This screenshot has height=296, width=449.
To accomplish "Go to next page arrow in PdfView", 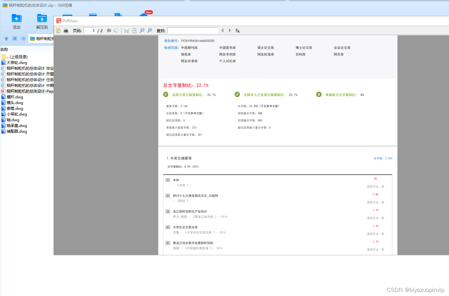I will [x=116, y=31].
